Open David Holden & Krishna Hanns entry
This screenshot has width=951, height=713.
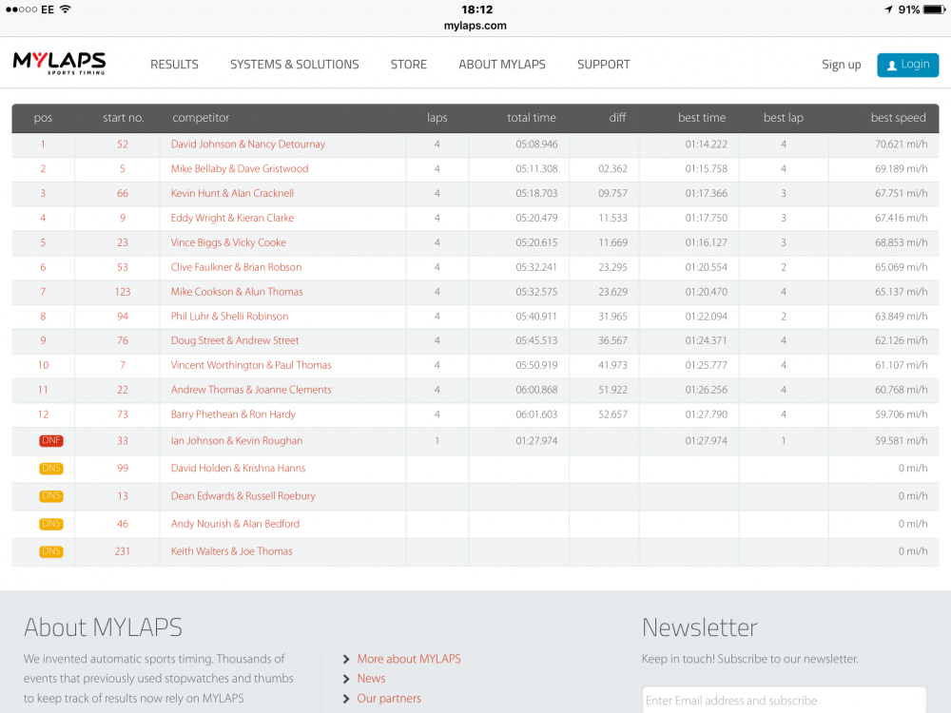tap(238, 468)
